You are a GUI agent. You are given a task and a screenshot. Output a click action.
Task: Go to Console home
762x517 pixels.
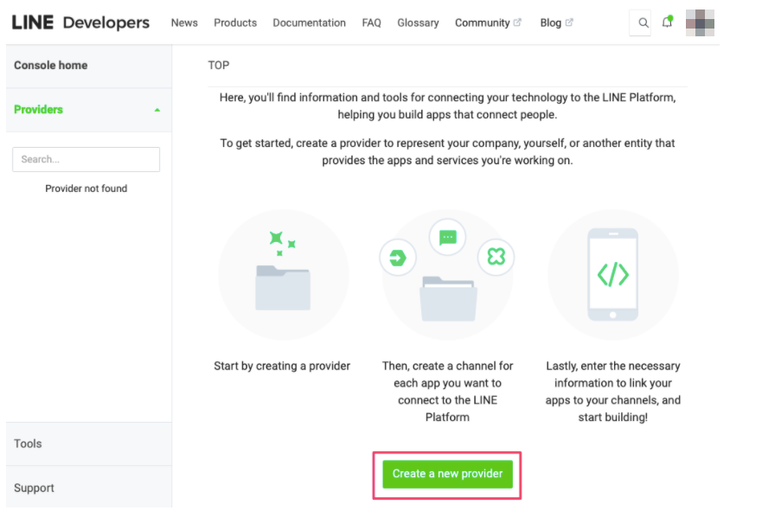click(89, 66)
